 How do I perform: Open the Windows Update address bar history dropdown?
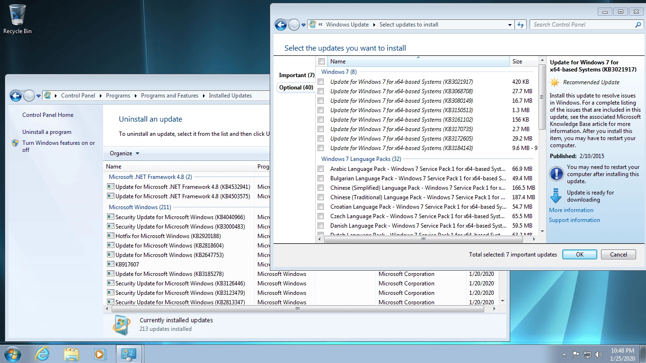tap(510, 25)
